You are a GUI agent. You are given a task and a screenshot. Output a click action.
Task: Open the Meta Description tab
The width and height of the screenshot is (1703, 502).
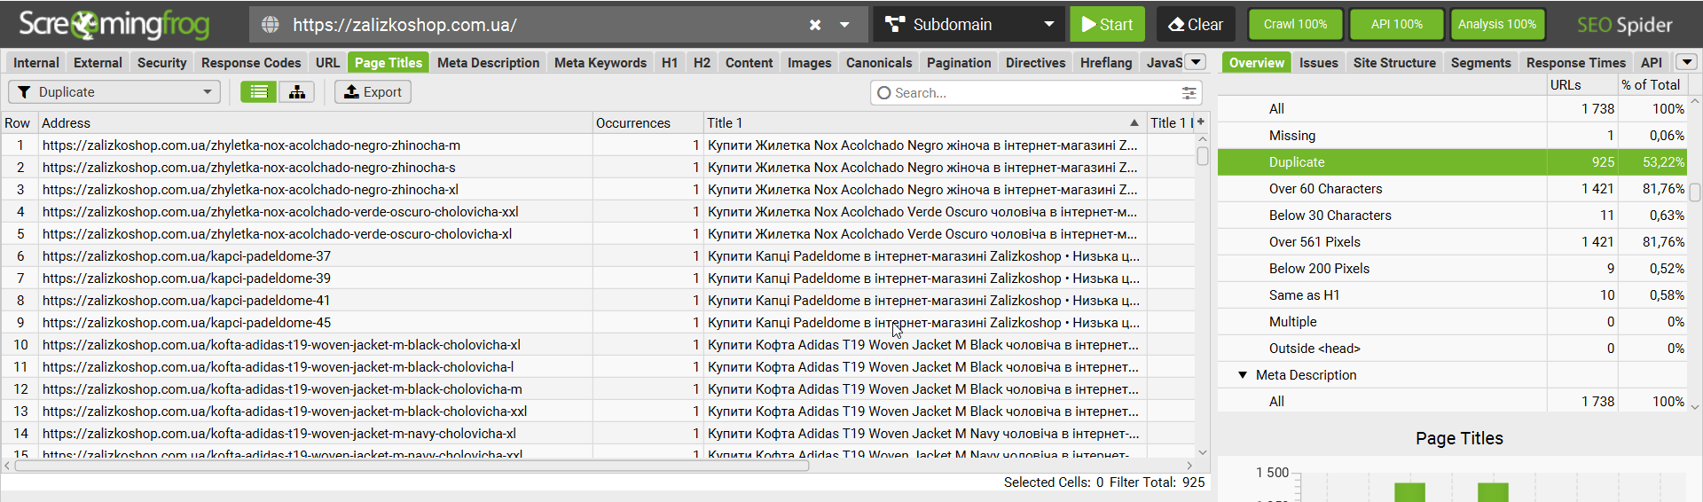[488, 63]
